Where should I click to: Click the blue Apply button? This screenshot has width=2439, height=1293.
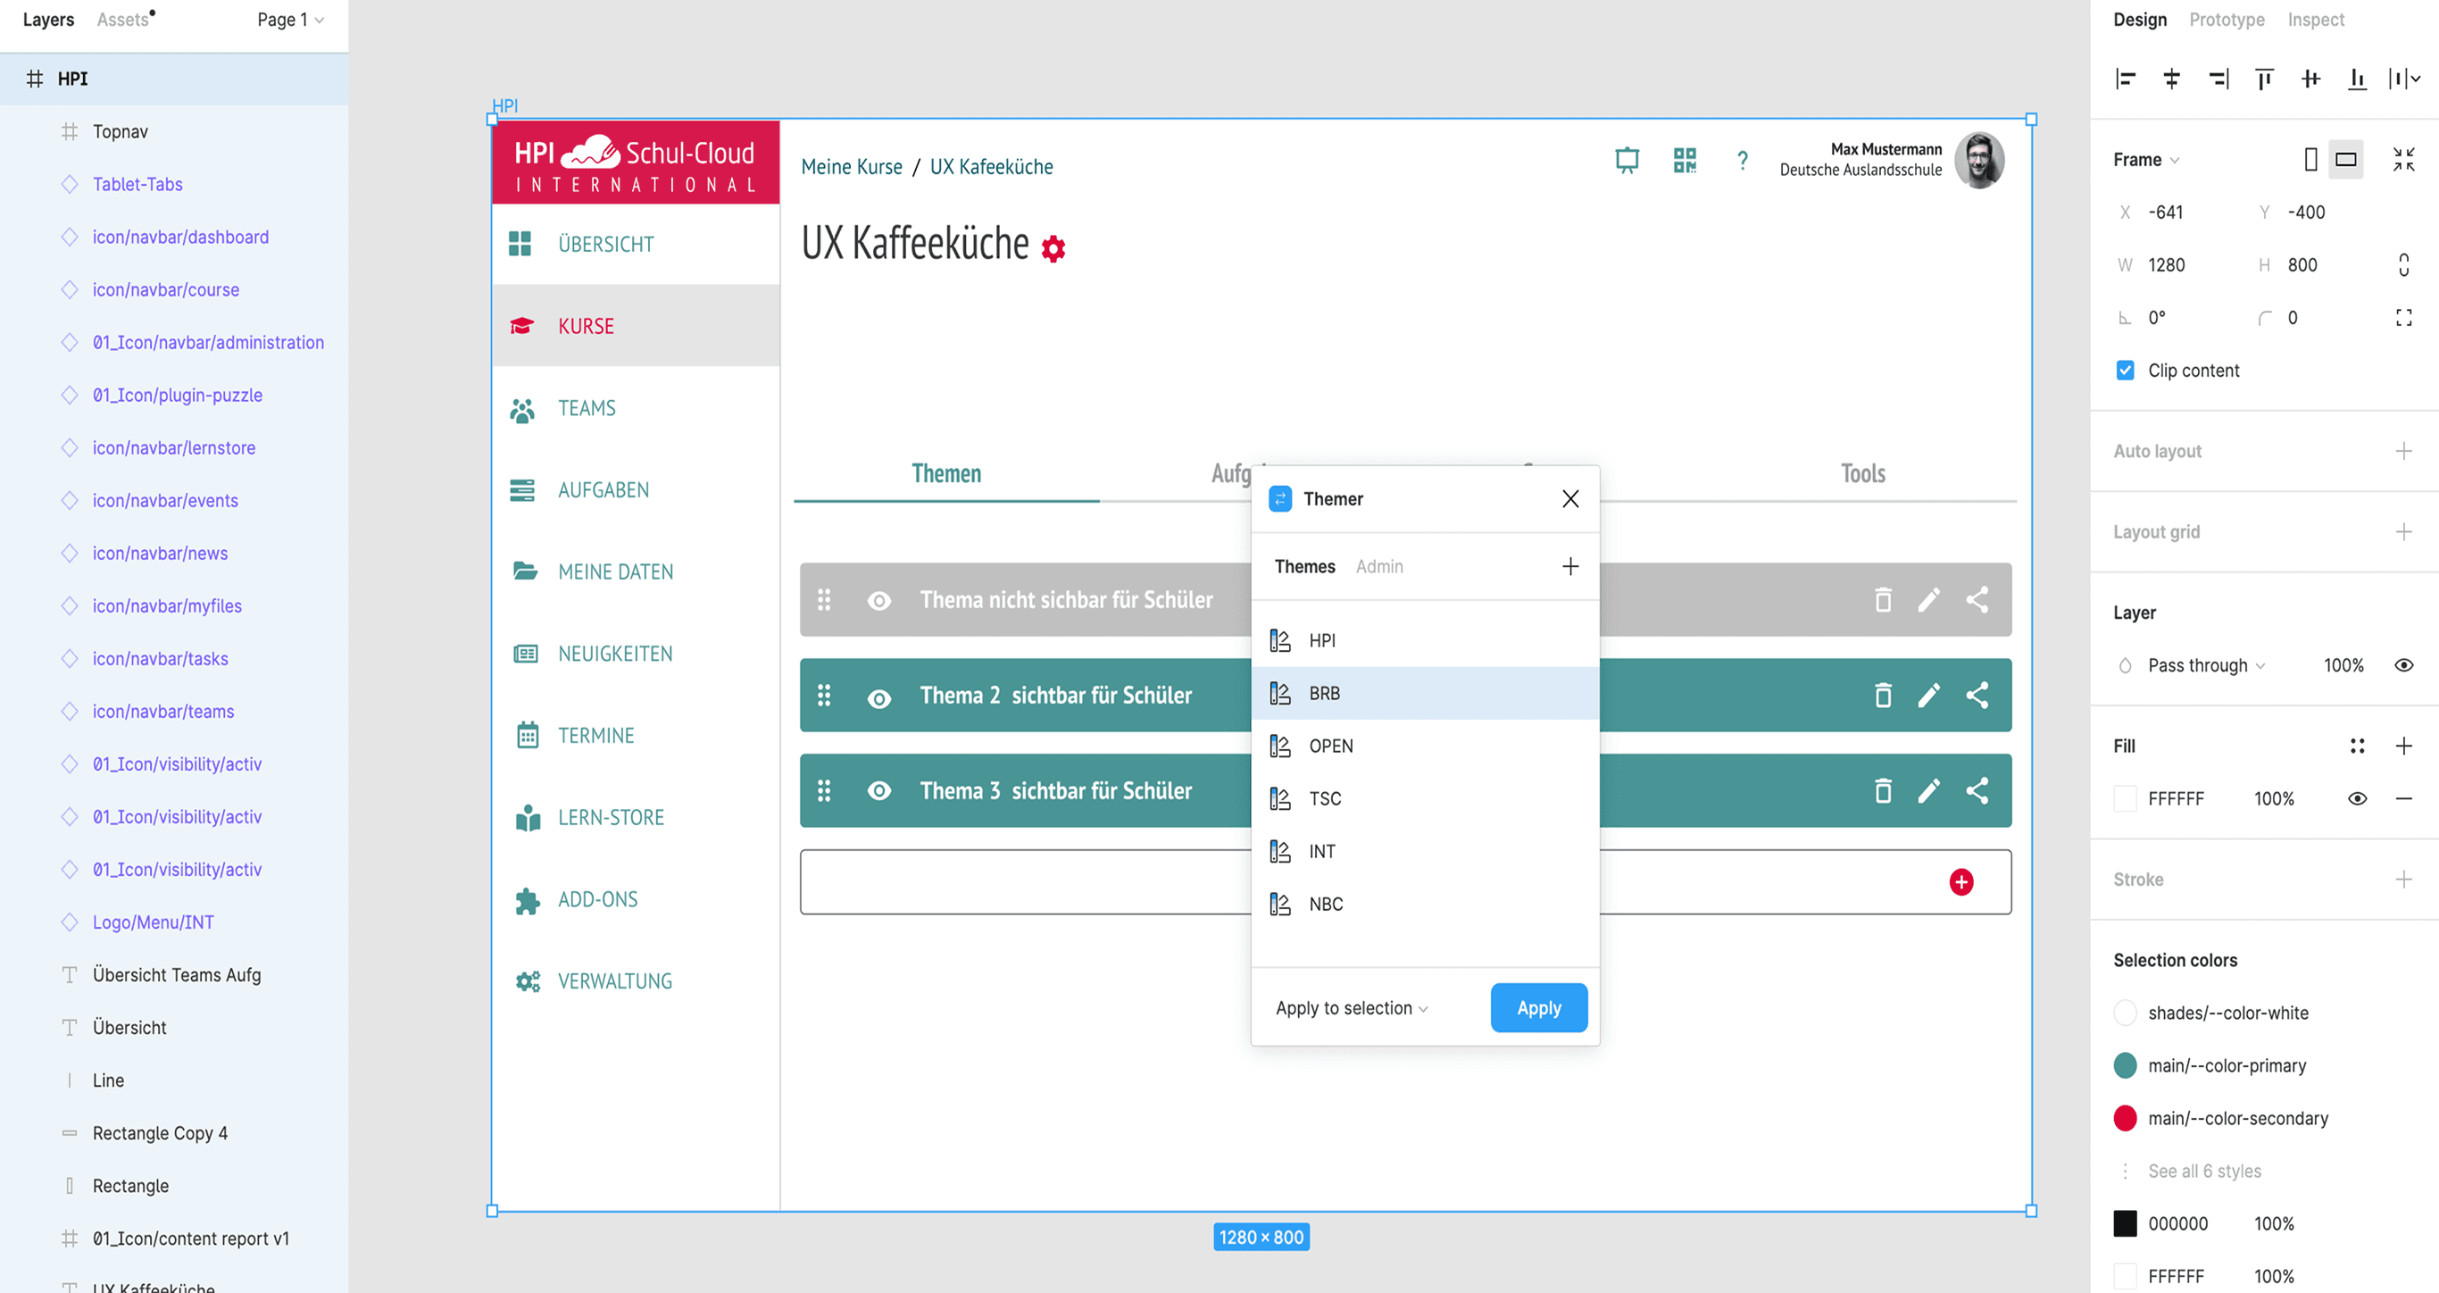(x=1537, y=1008)
